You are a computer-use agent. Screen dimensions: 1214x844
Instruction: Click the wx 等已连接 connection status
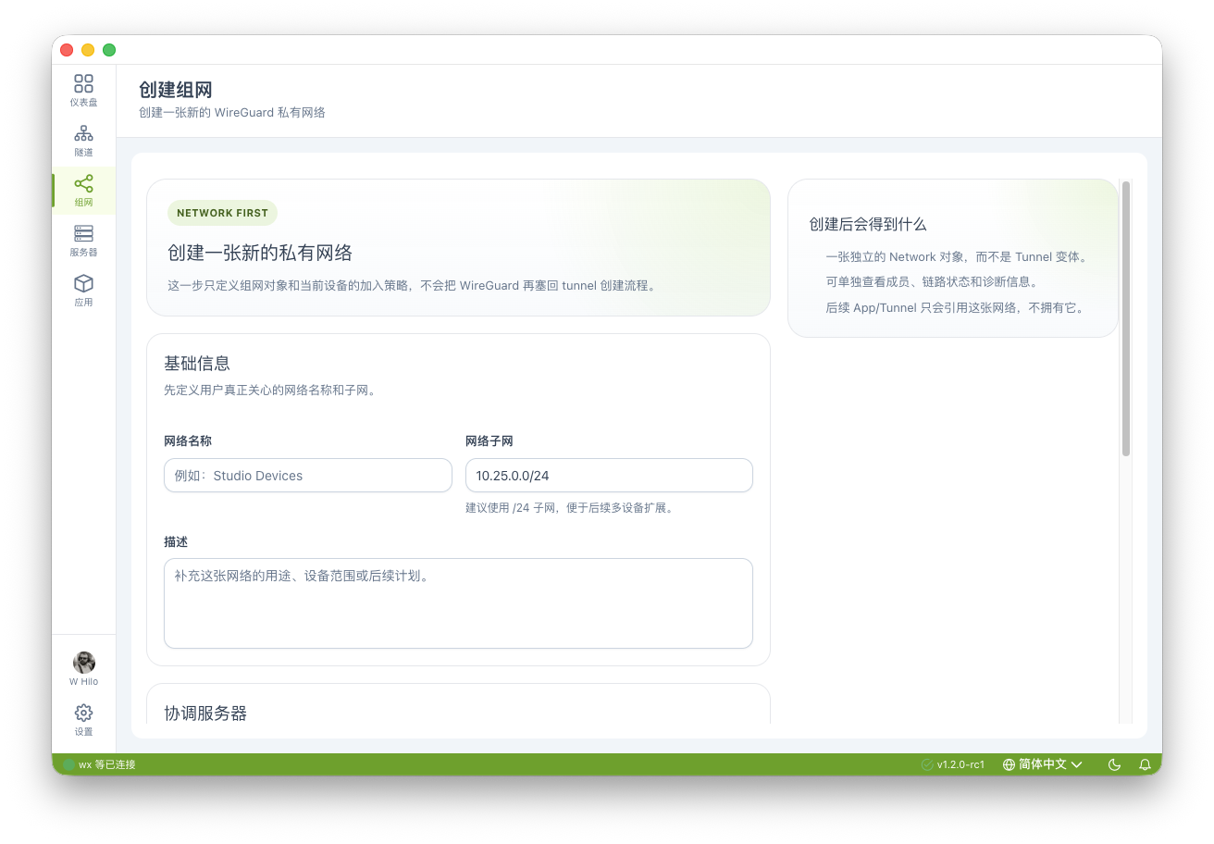99,764
